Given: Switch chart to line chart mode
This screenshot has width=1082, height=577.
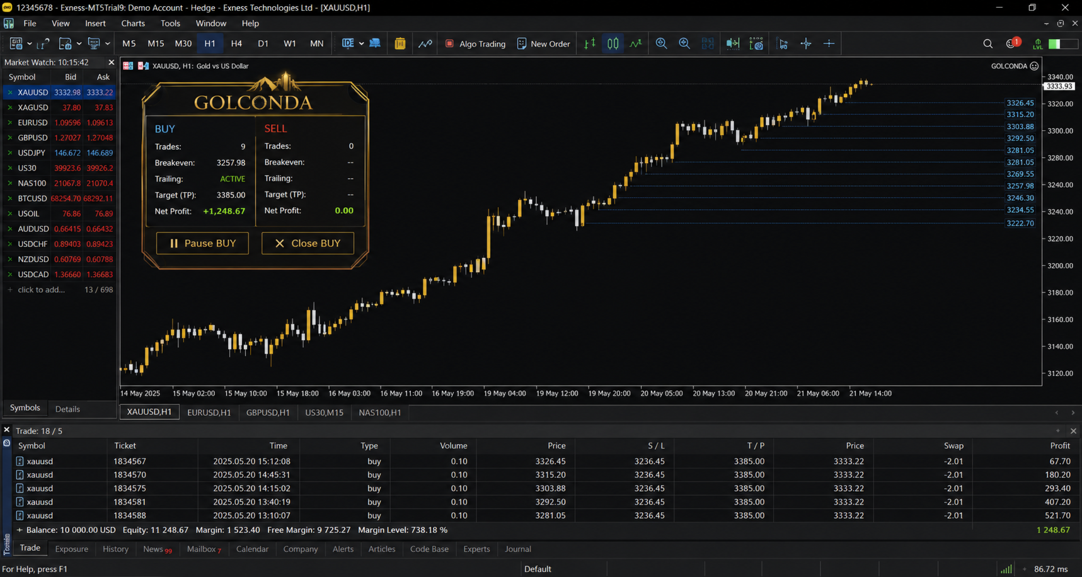Looking at the screenshot, I should click(x=636, y=43).
